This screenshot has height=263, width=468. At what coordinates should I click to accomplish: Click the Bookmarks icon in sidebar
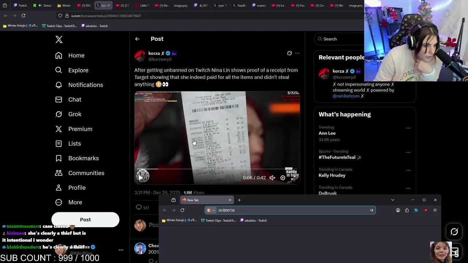pos(58,158)
